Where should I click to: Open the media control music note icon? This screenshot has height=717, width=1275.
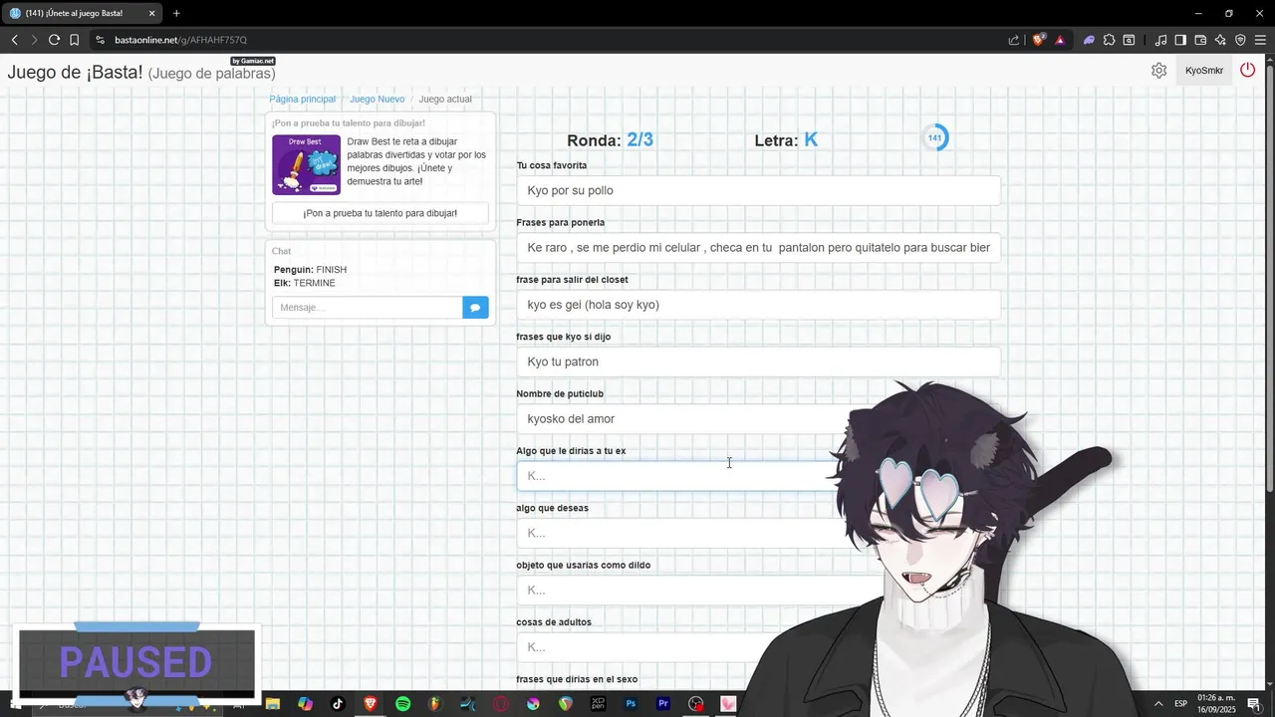point(1160,40)
